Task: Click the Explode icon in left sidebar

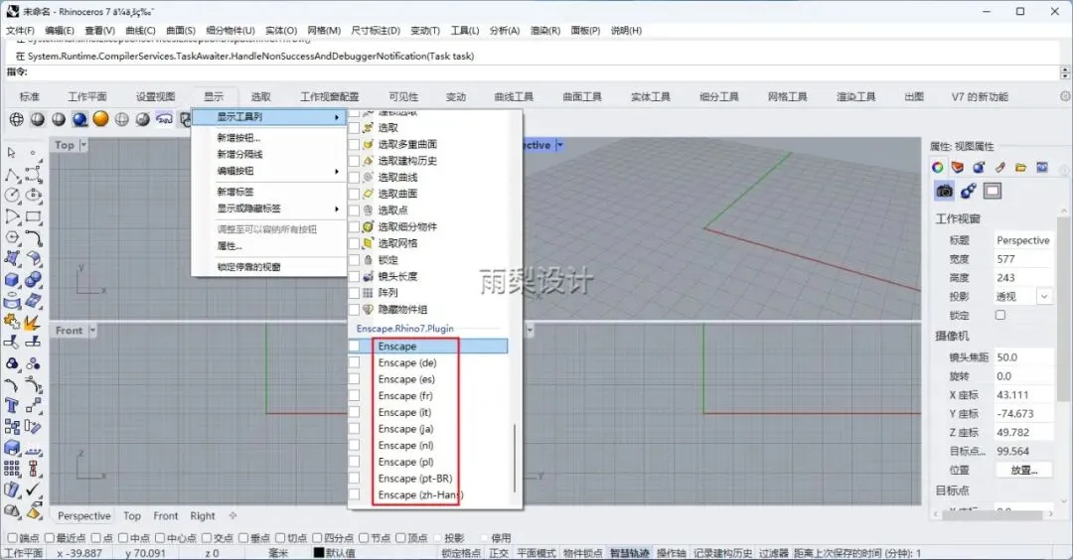Action: [34, 322]
